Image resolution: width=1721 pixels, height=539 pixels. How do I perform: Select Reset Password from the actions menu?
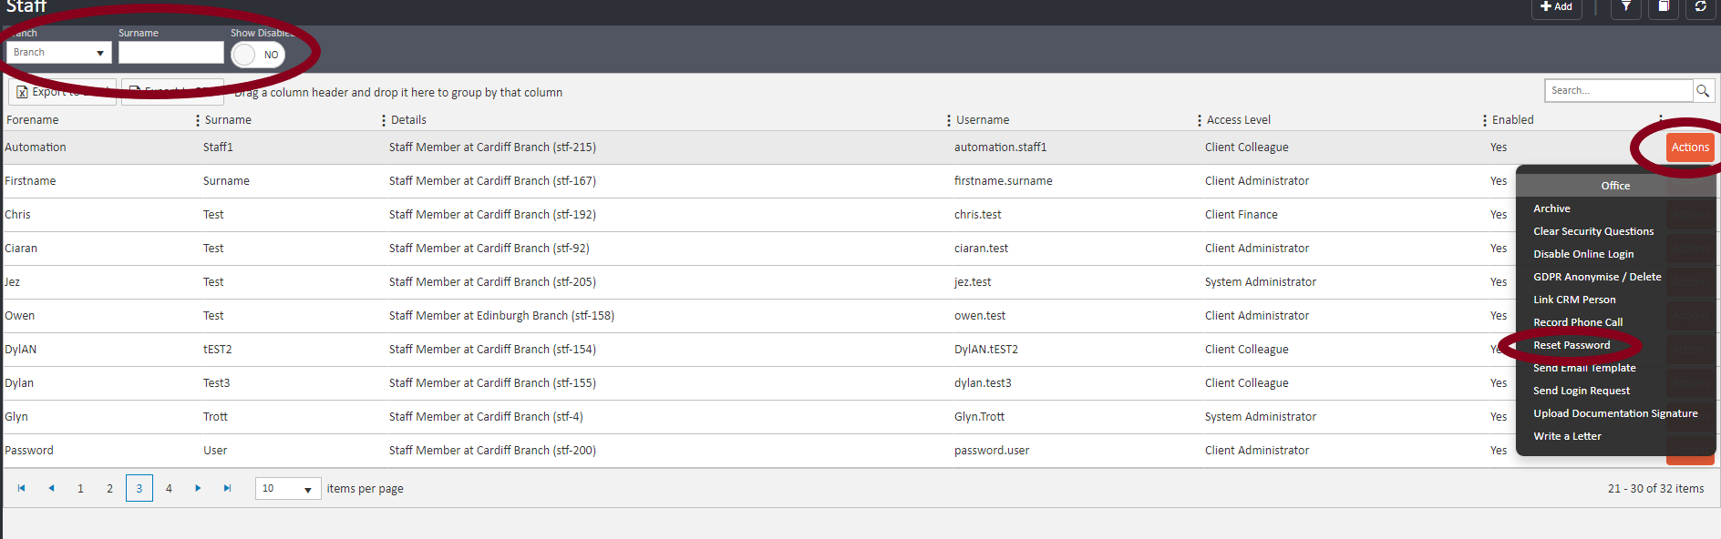tap(1572, 345)
